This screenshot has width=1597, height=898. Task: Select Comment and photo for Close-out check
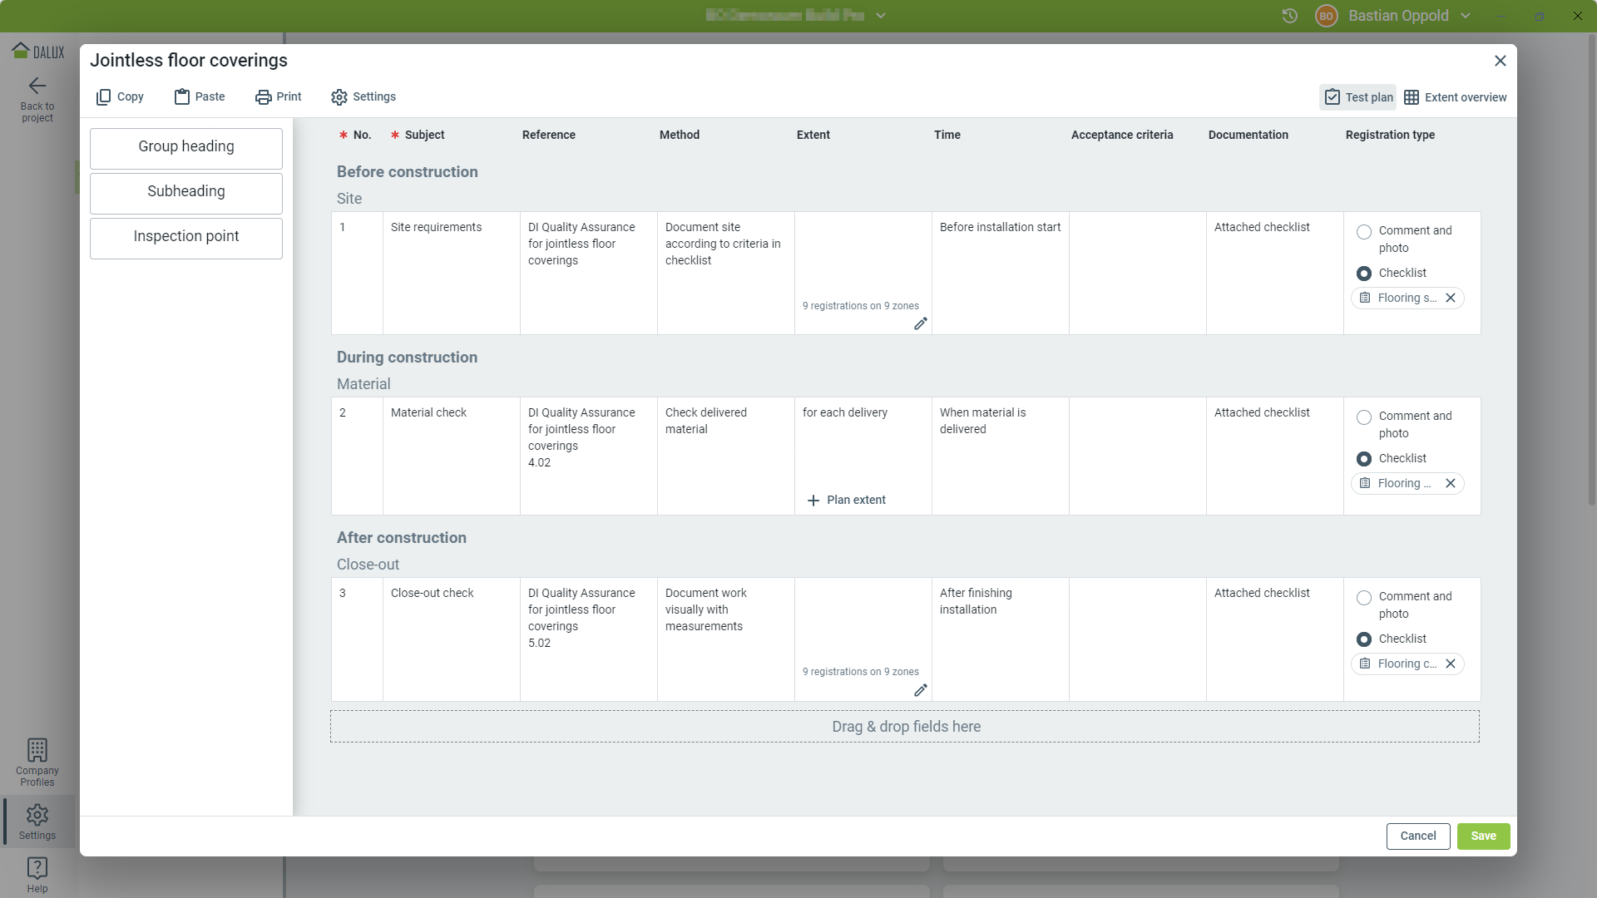point(1364,598)
